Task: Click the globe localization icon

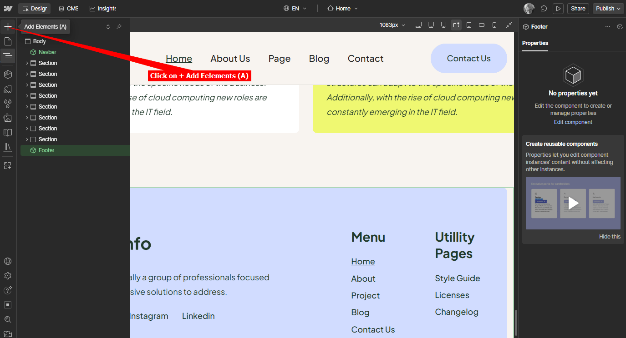Action: pyautogui.click(x=8, y=261)
